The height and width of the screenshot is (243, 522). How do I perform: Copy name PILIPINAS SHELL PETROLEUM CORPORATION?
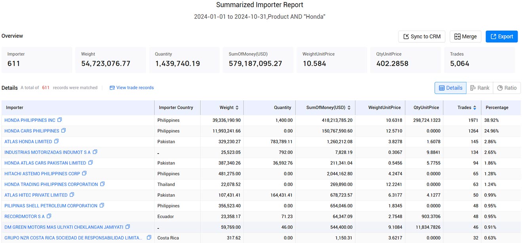102,205
